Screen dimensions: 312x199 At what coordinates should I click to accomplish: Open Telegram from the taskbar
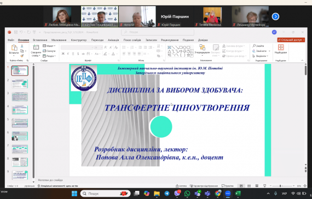click(x=167, y=194)
